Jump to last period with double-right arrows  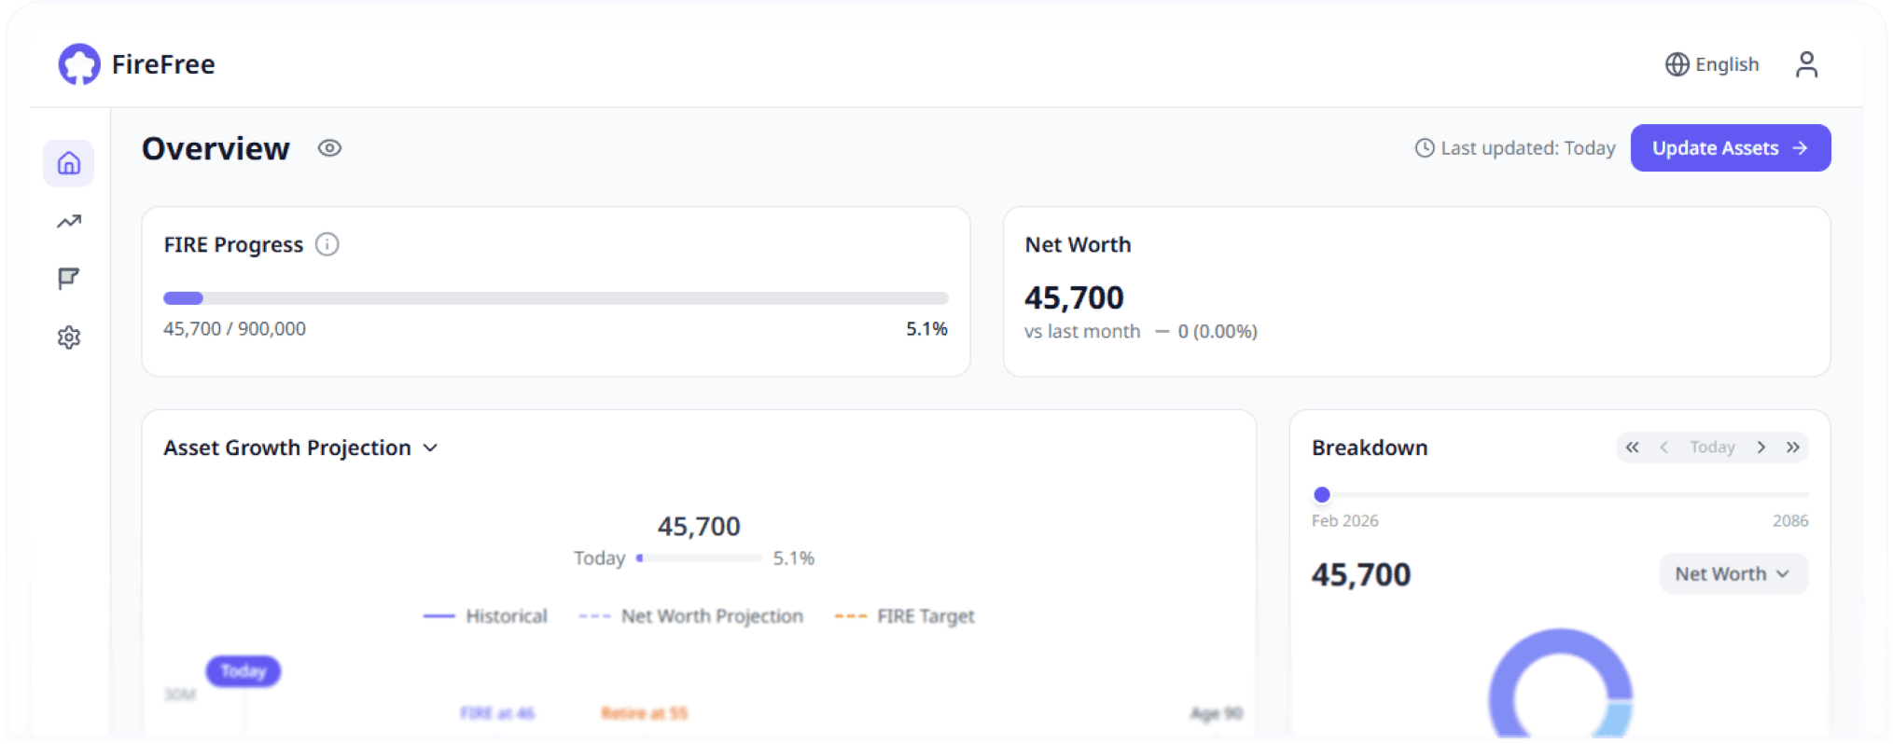(1792, 448)
